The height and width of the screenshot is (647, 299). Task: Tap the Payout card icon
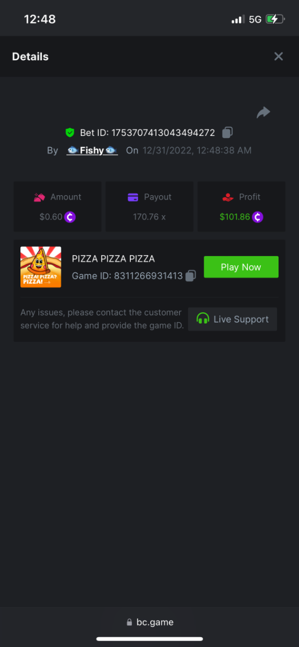133,197
